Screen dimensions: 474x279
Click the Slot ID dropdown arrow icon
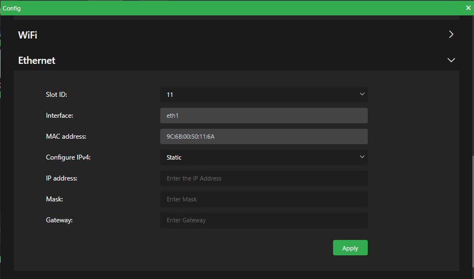click(362, 94)
